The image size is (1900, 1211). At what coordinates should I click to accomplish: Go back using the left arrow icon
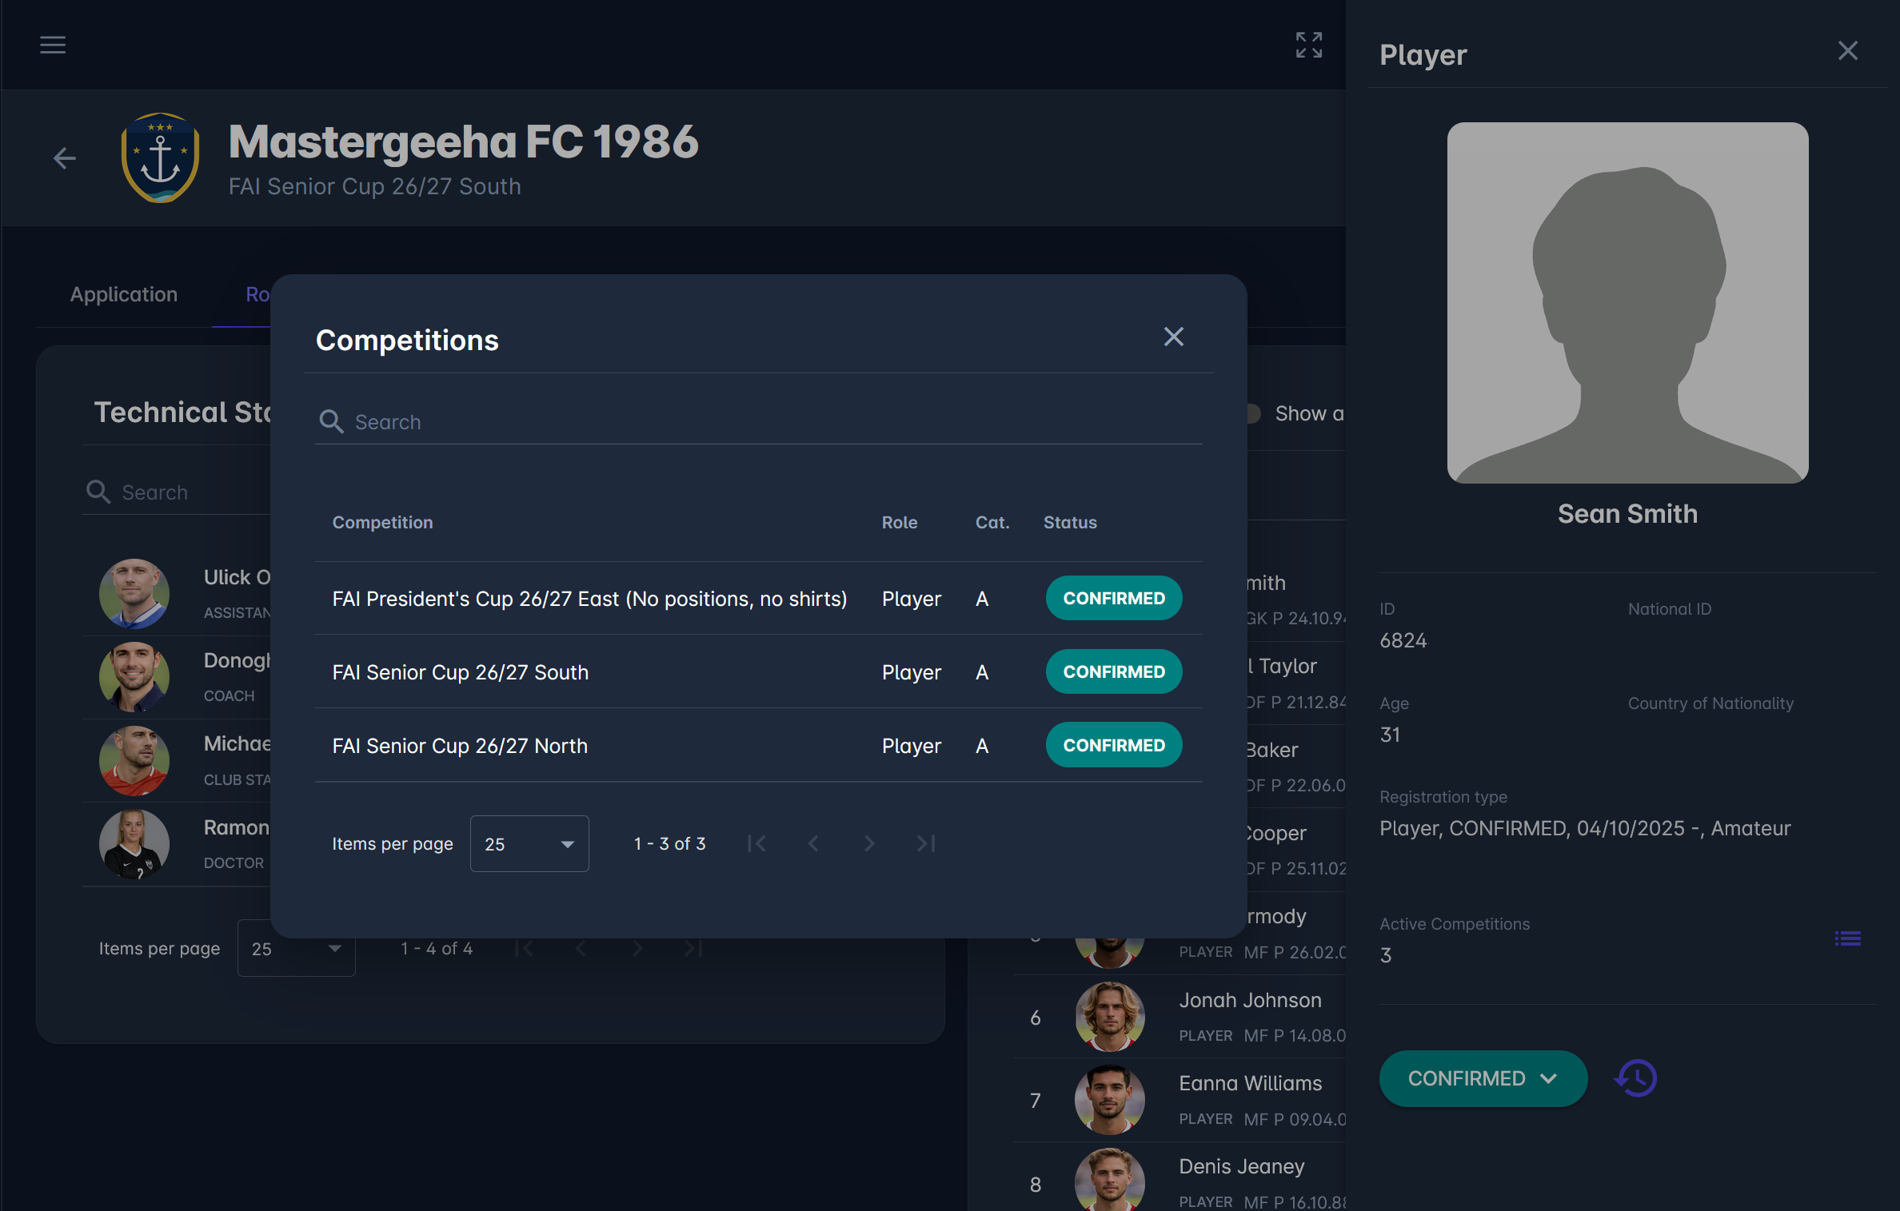pyautogui.click(x=64, y=158)
